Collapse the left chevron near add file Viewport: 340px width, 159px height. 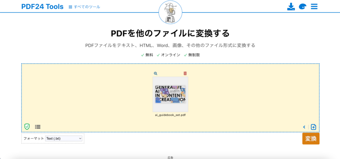pos(304,127)
